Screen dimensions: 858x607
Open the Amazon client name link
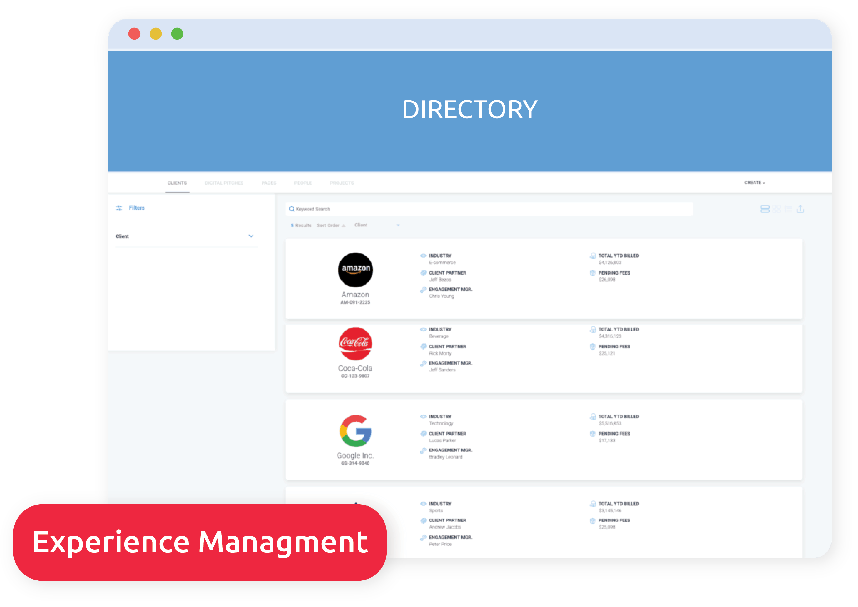pyautogui.click(x=355, y=295)
